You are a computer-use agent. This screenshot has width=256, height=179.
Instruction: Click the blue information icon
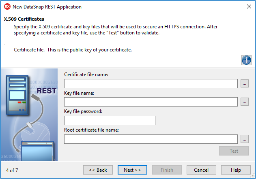(x=246, y=60)
